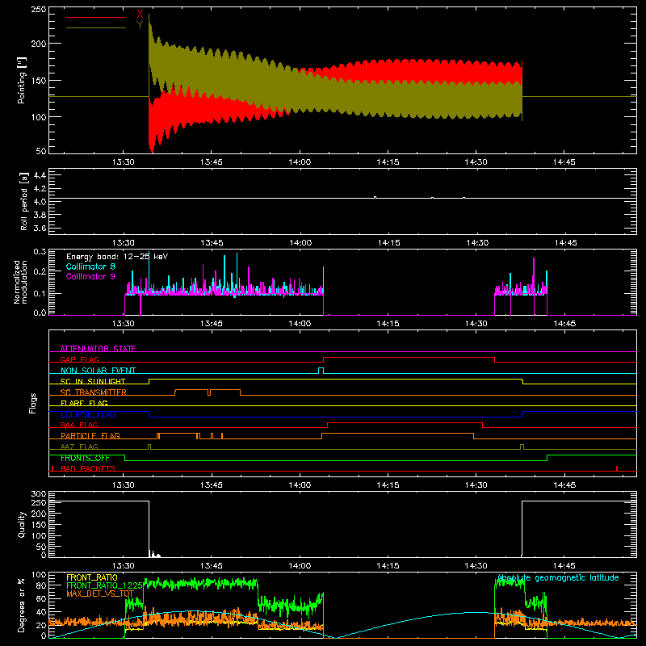Click the 'Flags' axis title

(32, 403)
